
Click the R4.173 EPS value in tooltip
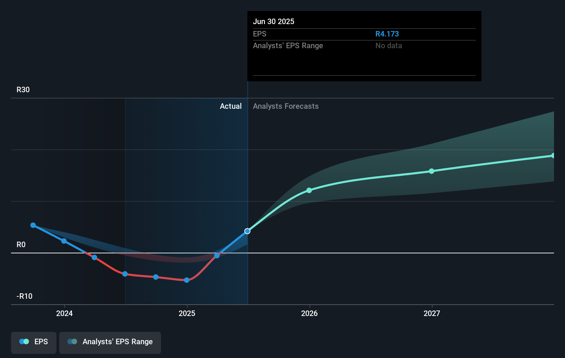point(387,34)
